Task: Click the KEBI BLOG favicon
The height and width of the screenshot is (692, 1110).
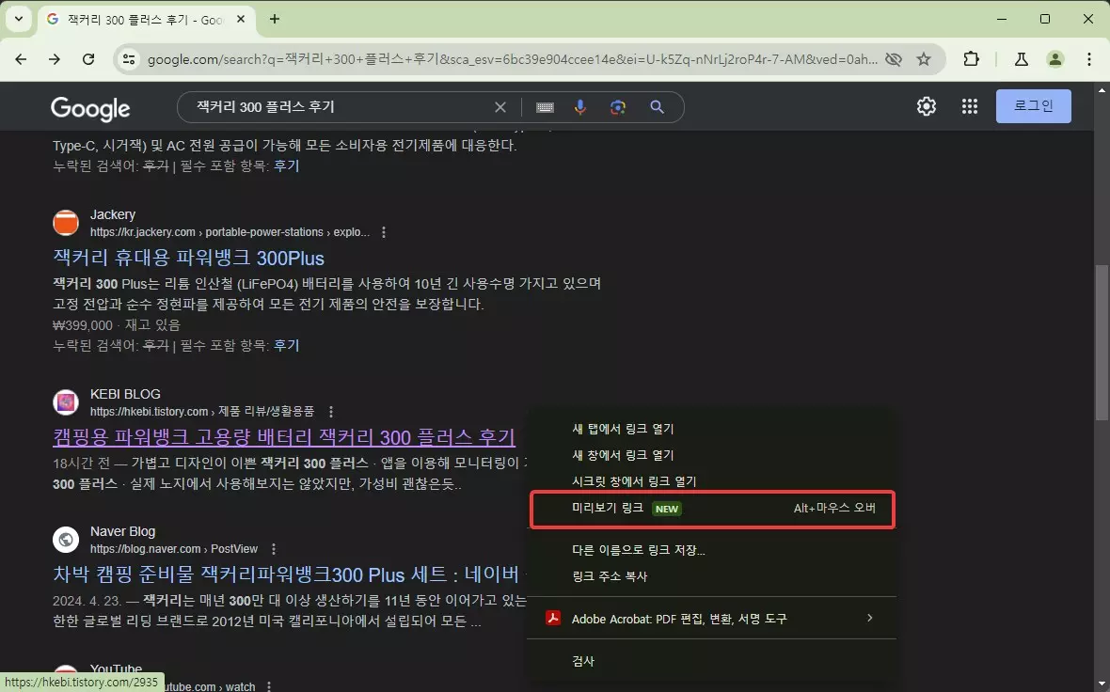Action: 66,402
